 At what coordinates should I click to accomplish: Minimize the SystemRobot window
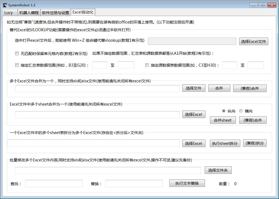click(254, 5)
